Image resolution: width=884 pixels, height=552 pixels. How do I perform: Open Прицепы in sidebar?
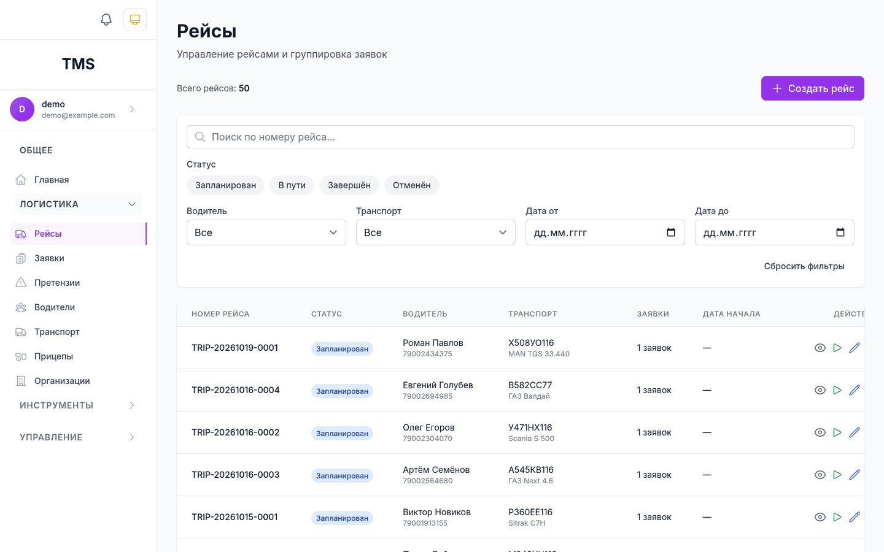click(x=78, y=356)
